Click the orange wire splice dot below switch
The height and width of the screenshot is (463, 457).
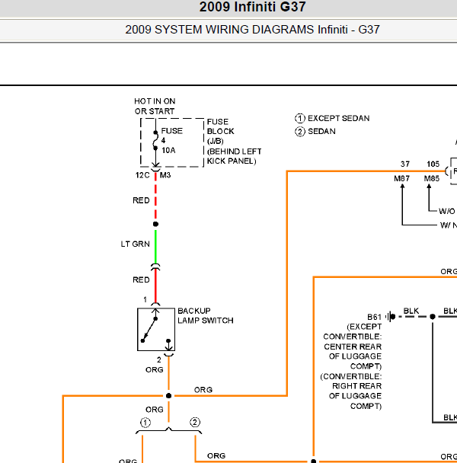(168, 396)
